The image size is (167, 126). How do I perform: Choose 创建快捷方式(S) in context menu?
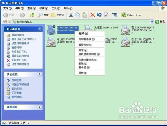click(90, 60)
